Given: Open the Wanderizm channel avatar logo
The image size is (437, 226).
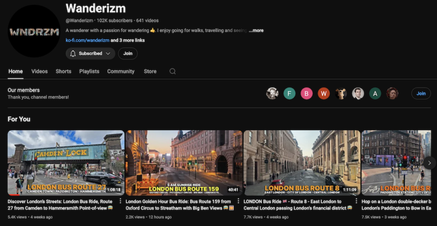Looking at the screenshot, I should [x=34, y=31].
